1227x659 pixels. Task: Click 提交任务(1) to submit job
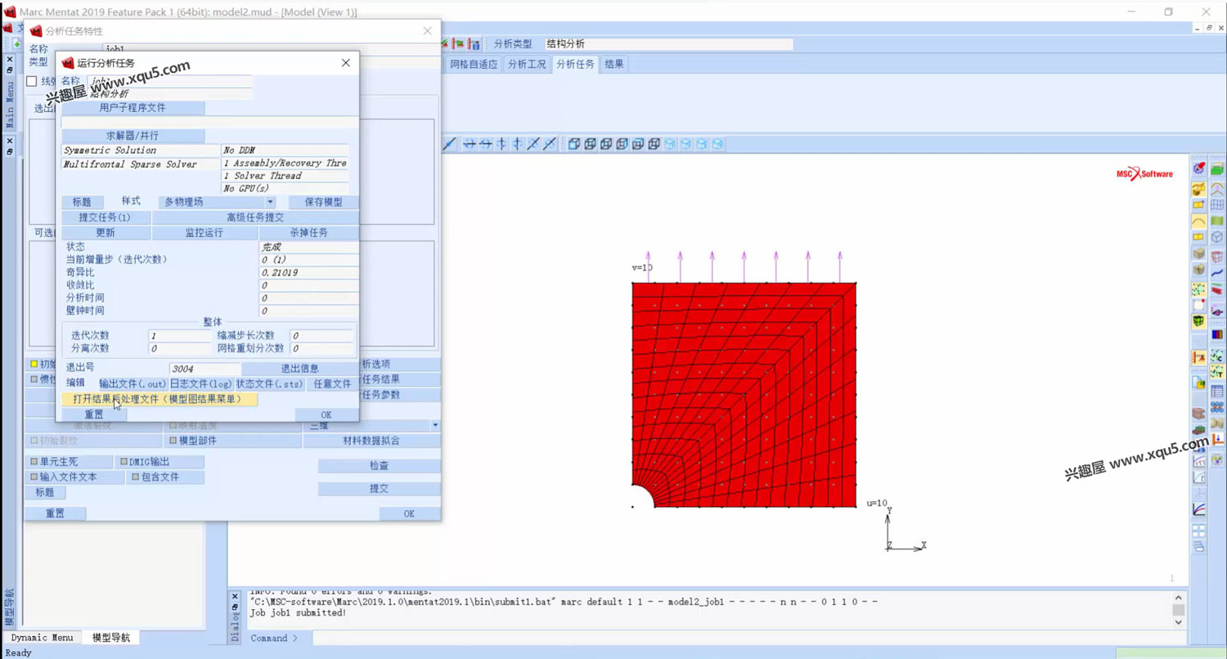(105, 217)
